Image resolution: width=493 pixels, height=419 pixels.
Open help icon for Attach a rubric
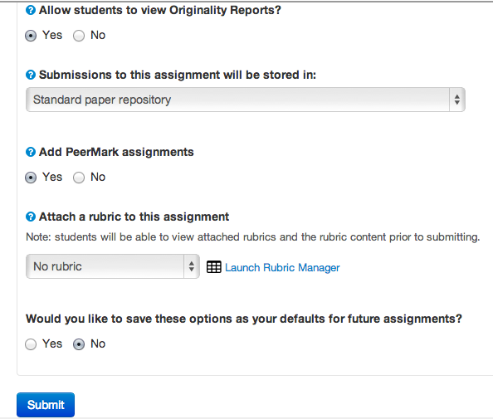click(31, 217)
